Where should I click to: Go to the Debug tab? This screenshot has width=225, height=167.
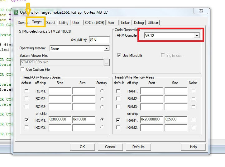click(139, 23)
